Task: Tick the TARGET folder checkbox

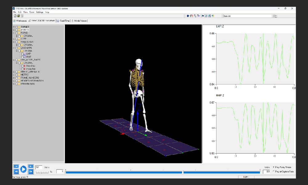Action: pos(16,27)
